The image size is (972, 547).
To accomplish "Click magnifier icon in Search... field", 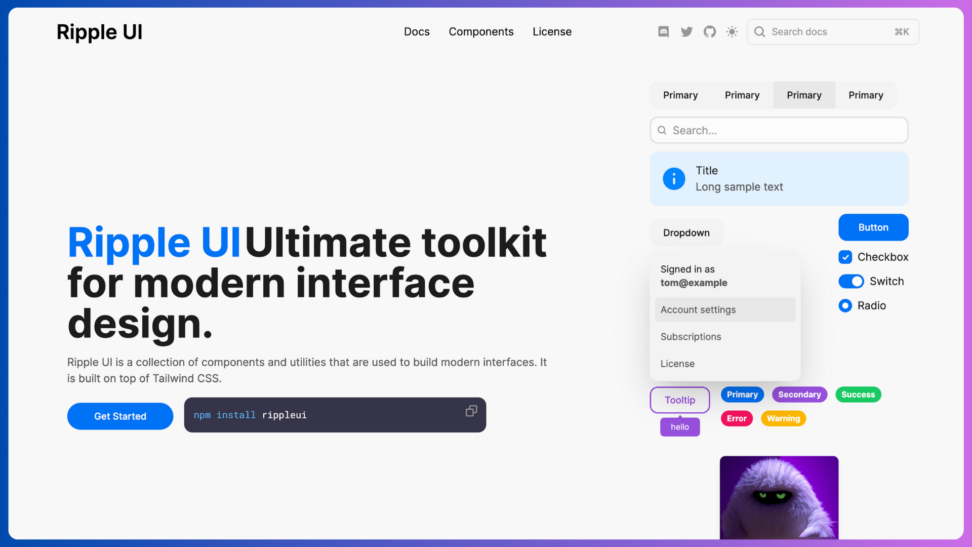I will (662, 131).
